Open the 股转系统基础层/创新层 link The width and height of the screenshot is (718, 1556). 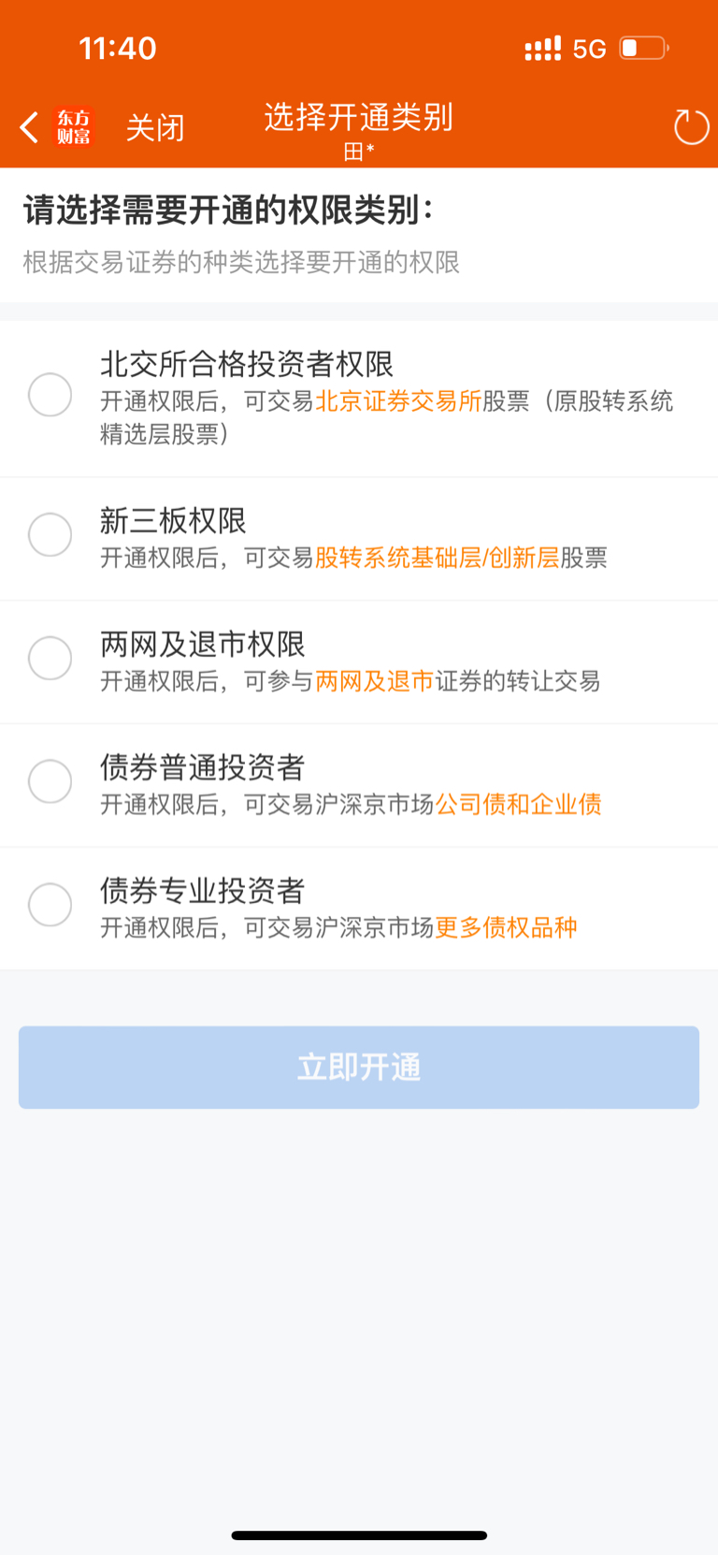pyautogui.click(x=437, y=558)
